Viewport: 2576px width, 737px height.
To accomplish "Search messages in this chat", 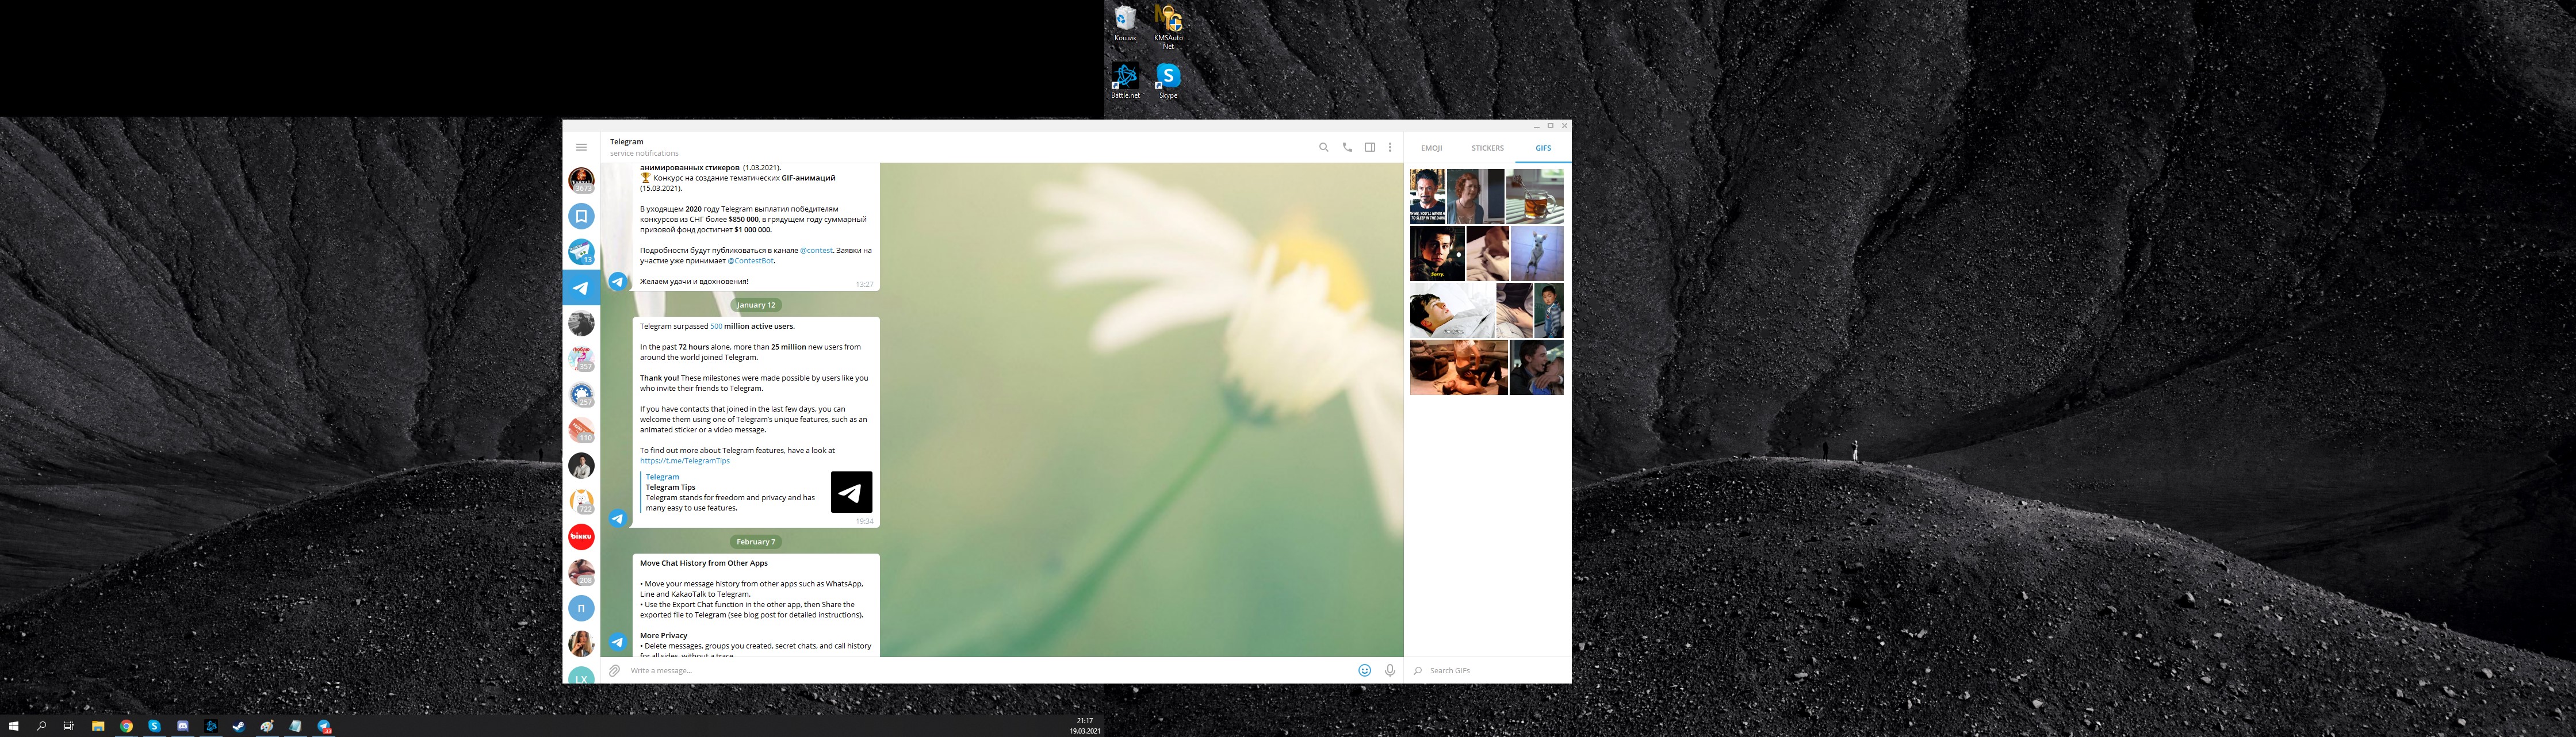I will 1323,147.
